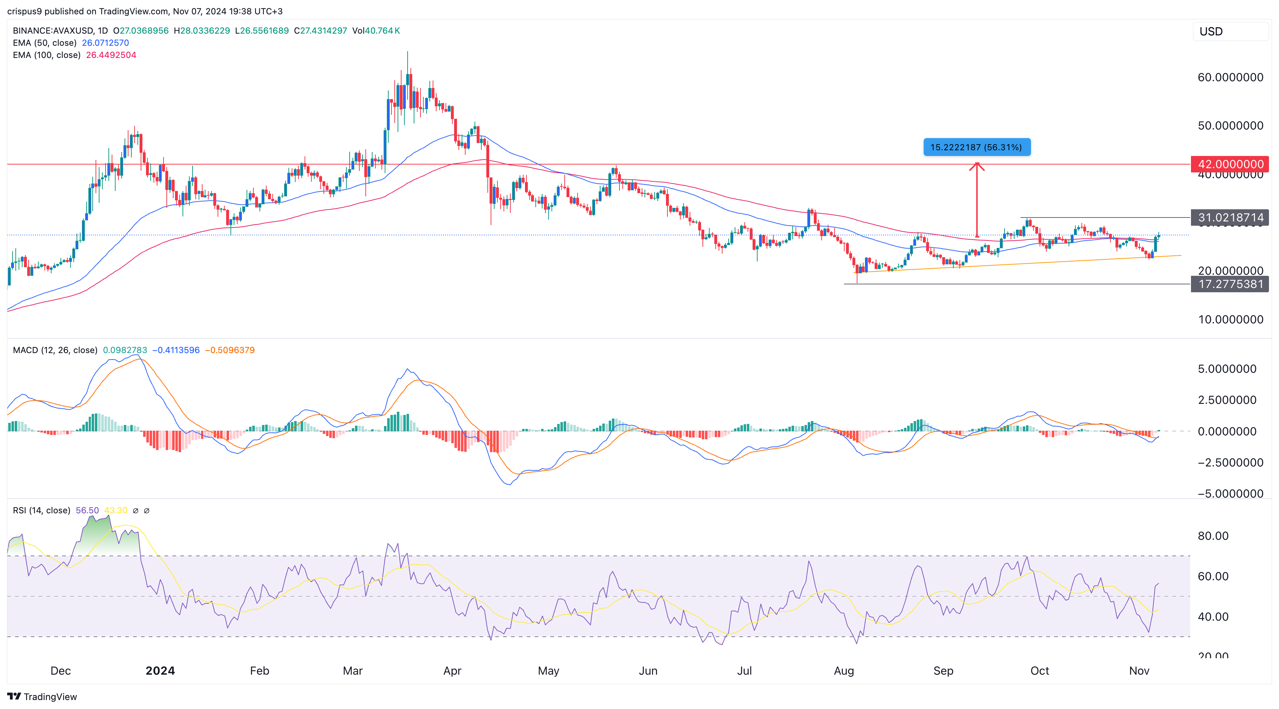This screenshot has height=709, width=1279.
Task: Click the 31.0218714 price level label
Action: (x=1230, y=217)
